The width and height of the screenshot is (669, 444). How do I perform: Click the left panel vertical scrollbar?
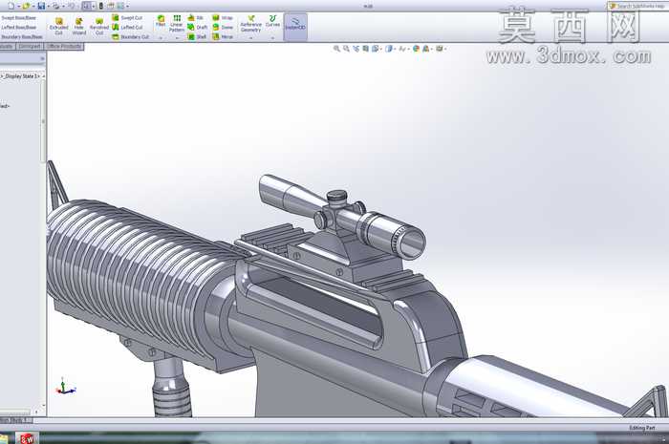[x=43, y=121]
